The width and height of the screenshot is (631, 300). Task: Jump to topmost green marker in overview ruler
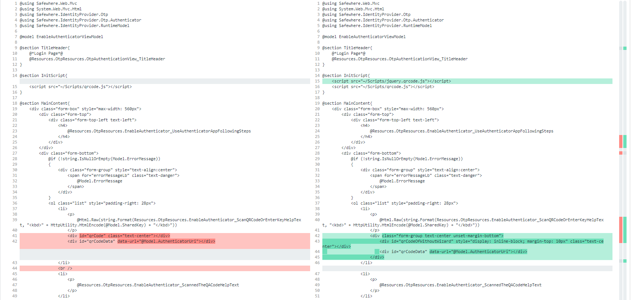click(x=625, y=48)
